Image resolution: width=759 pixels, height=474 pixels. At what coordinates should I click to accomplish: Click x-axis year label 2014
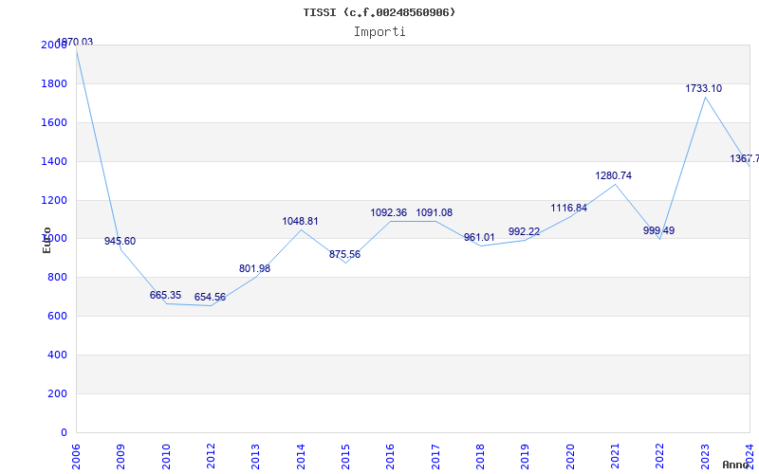point(301,457)
